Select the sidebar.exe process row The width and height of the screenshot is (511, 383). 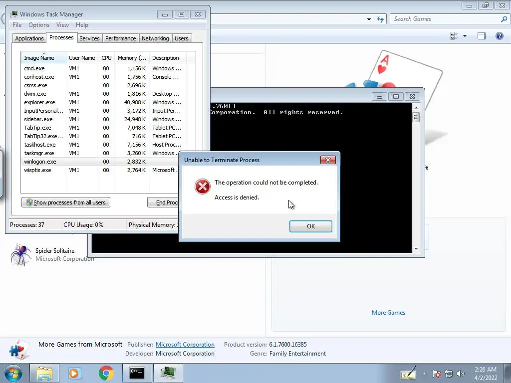click(x=103, y=119)
